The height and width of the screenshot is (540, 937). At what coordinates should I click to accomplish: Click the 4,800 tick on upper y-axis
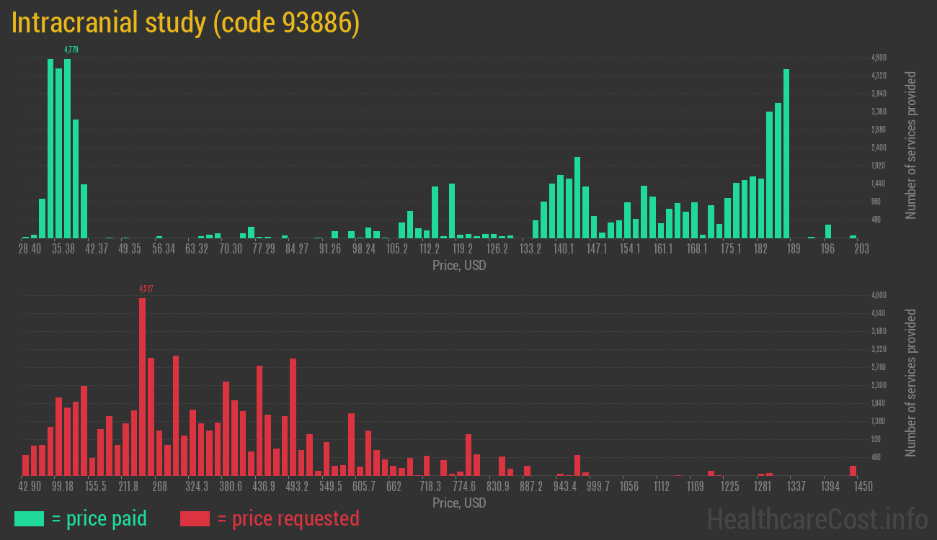click(x=879, y=58)
